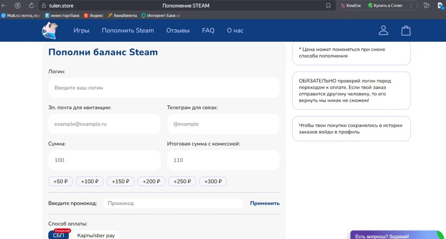Image resolution: width=446 pixels, height=239 pixels.
Task: Click the seal logo of tulen.store
Action: tap(50, 30)
